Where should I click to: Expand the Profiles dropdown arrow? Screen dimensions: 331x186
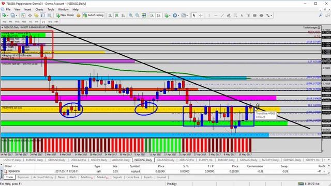point(17,16)
